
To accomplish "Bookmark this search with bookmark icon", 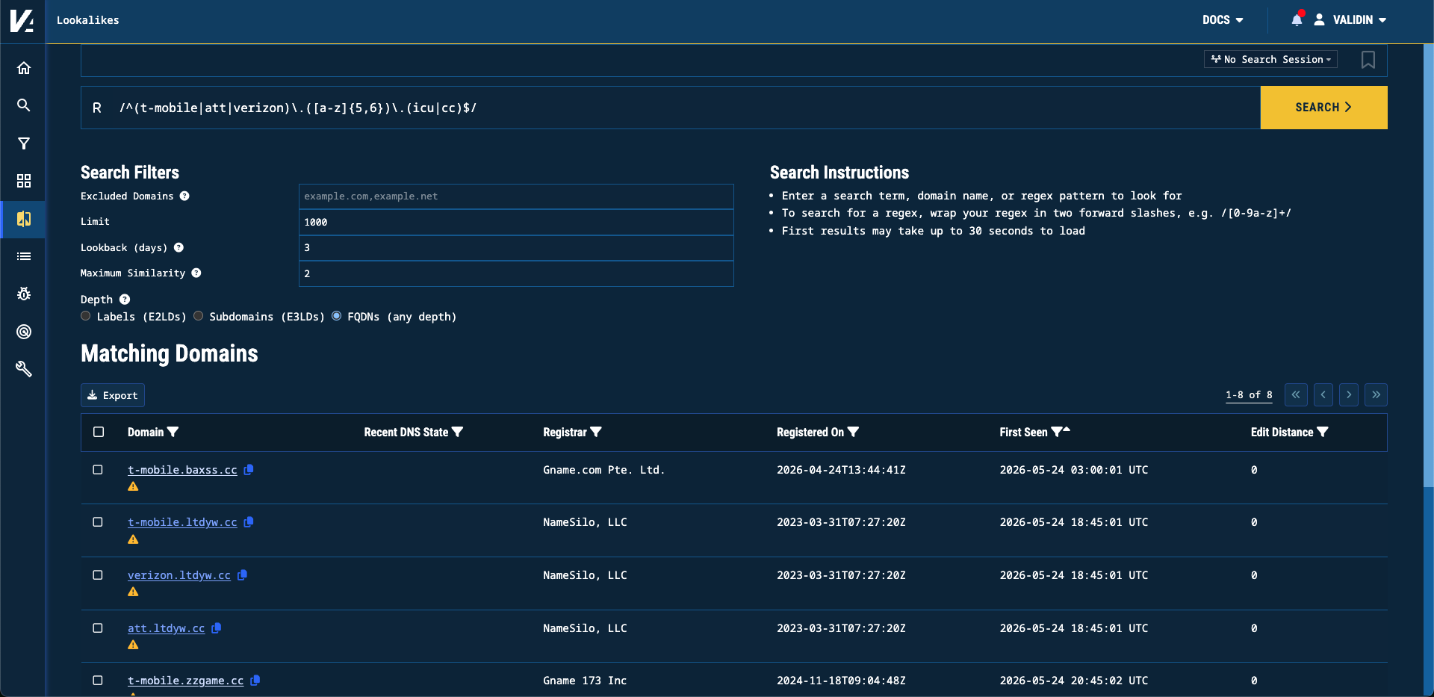I will click(x=1368, y=60).
